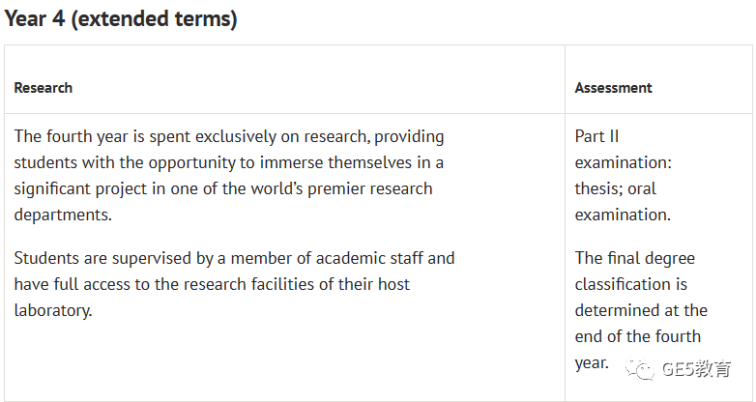
Task: Click thesis; oral text in assessment cell
Action: click(615, 188)
